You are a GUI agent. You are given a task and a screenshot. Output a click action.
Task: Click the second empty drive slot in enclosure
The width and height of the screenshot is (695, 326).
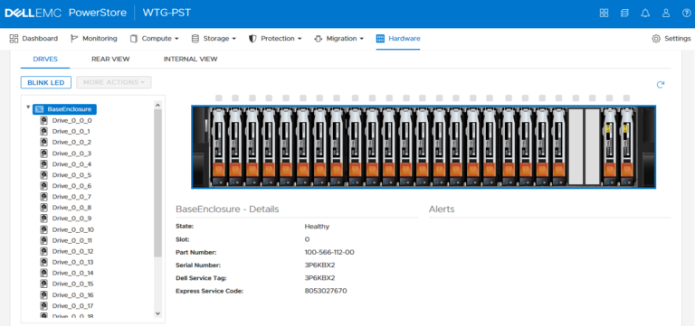click(592, 146)
